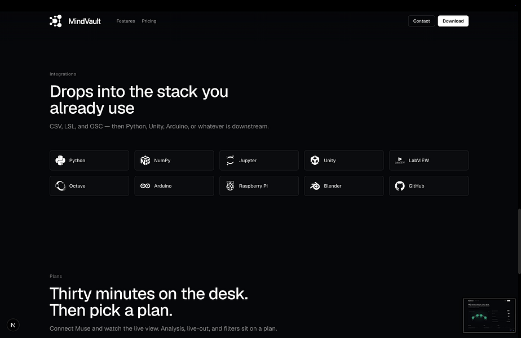Click the Jupyter logo icon

pyautogui.click(x=230, y=161)
